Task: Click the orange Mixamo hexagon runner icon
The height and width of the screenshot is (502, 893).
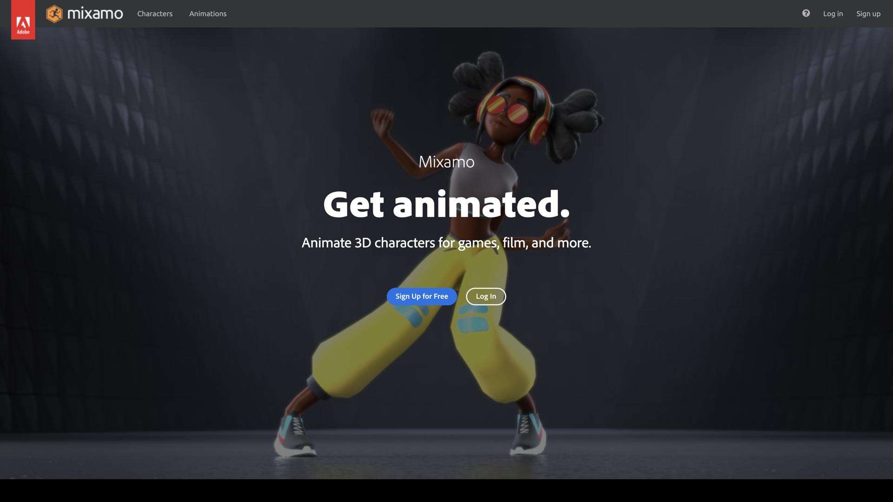Action: [54, 14]
